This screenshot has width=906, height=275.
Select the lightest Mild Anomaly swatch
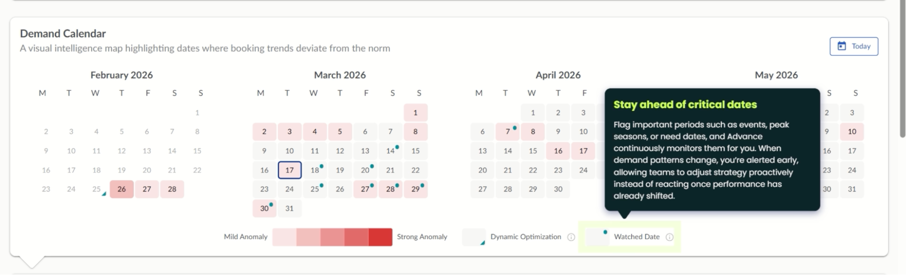[x=284, y=237]
